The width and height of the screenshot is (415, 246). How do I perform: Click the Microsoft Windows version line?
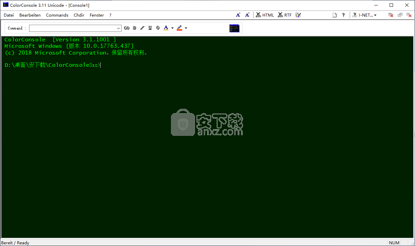click(69, 46)
